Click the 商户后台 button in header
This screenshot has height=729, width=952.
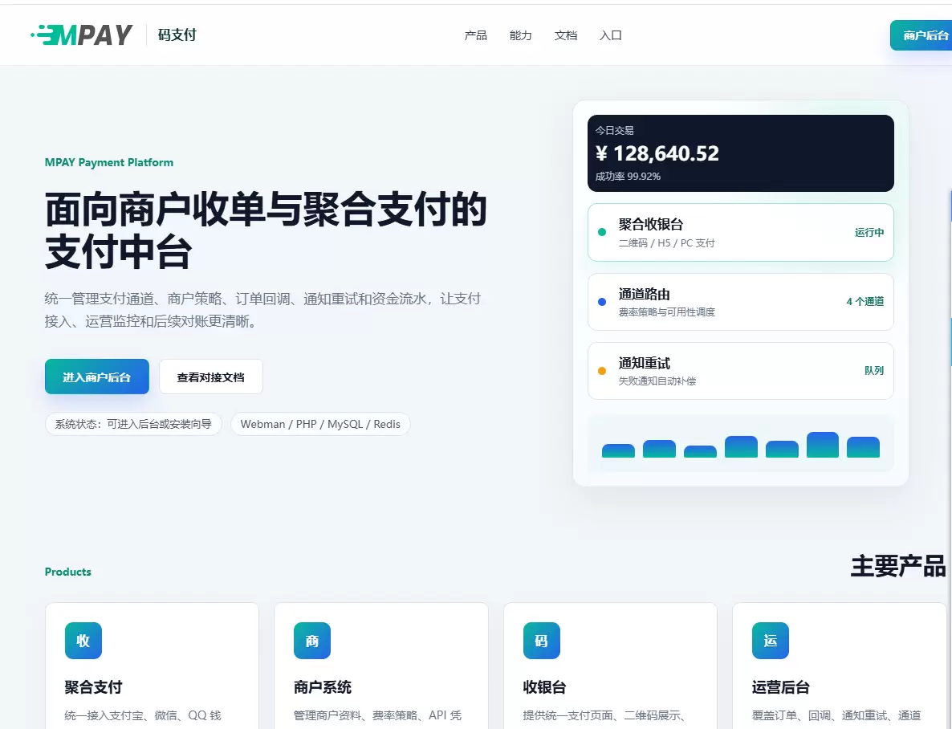921,35
